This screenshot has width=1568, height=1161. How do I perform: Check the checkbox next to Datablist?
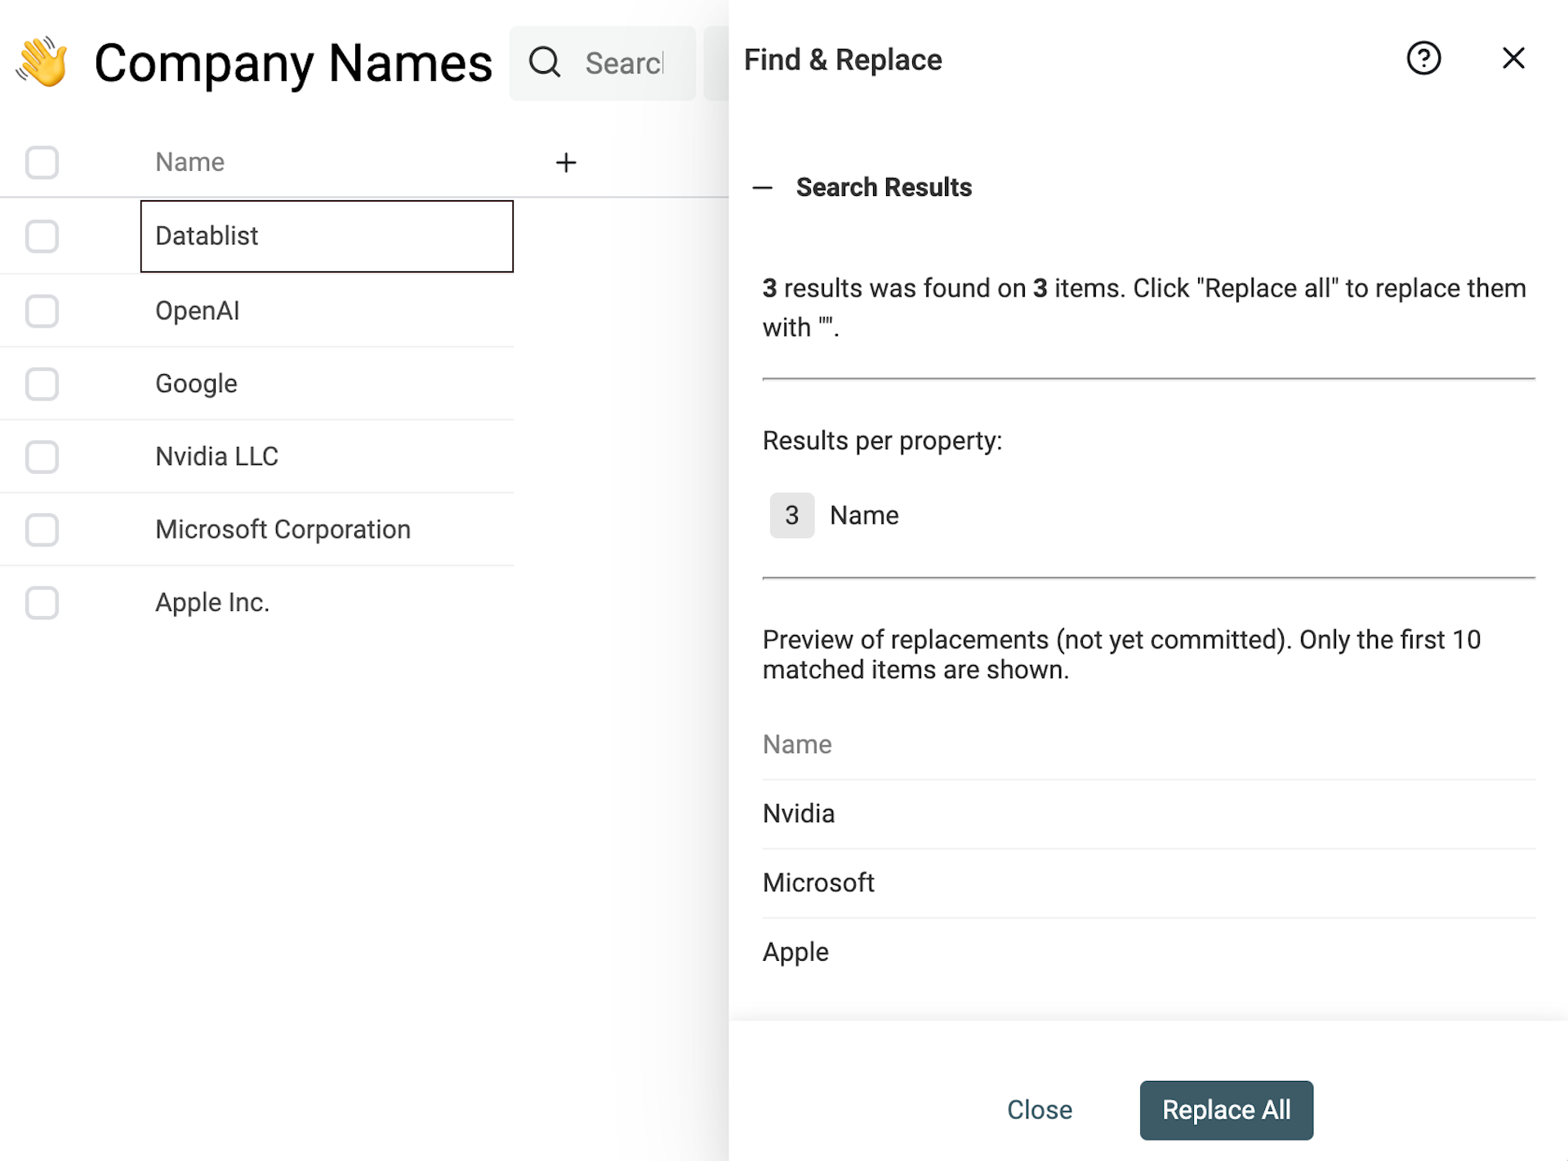coord(42,236)
